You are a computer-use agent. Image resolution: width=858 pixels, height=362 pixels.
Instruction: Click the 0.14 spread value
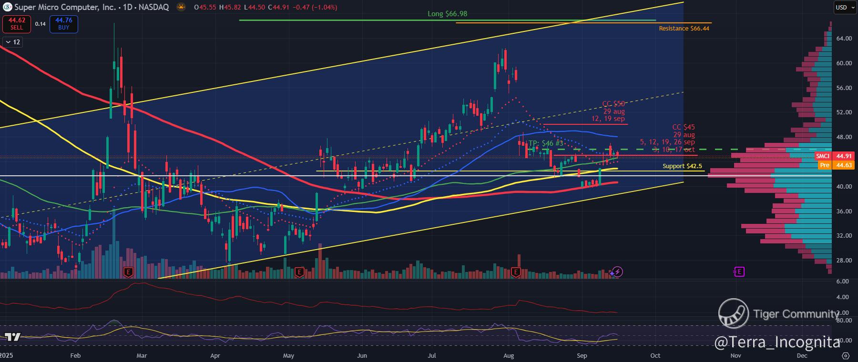pos(41,24)
